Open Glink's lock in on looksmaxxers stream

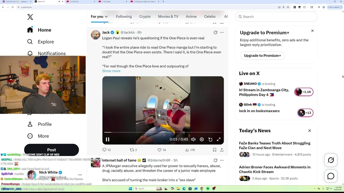[x=259, y=111]
